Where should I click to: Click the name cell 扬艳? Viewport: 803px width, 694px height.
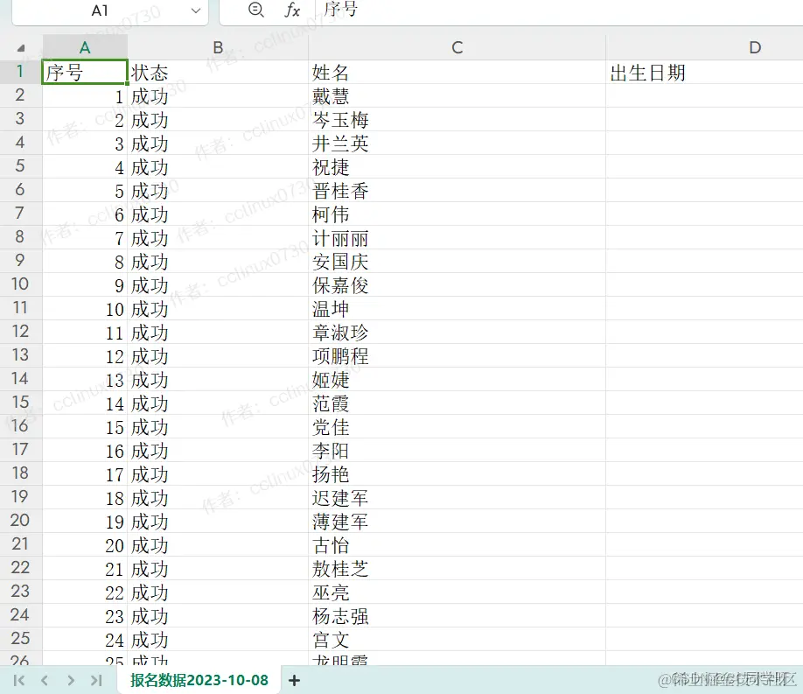pyautogui.click(x=457, y=473)
